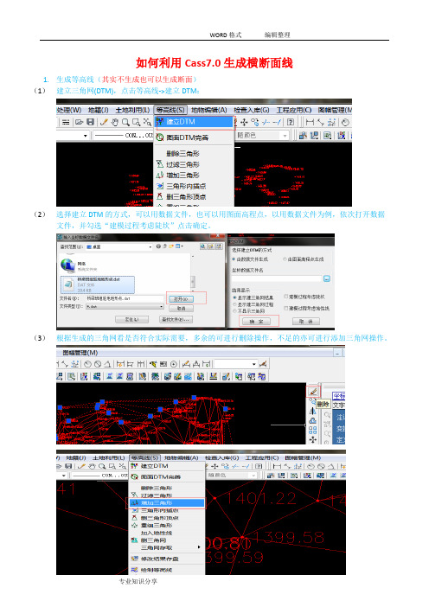Click Open file icon in first toolbar
Viewport: 429px width, 607px height.
pyautogui.click(x=80, y=122)
